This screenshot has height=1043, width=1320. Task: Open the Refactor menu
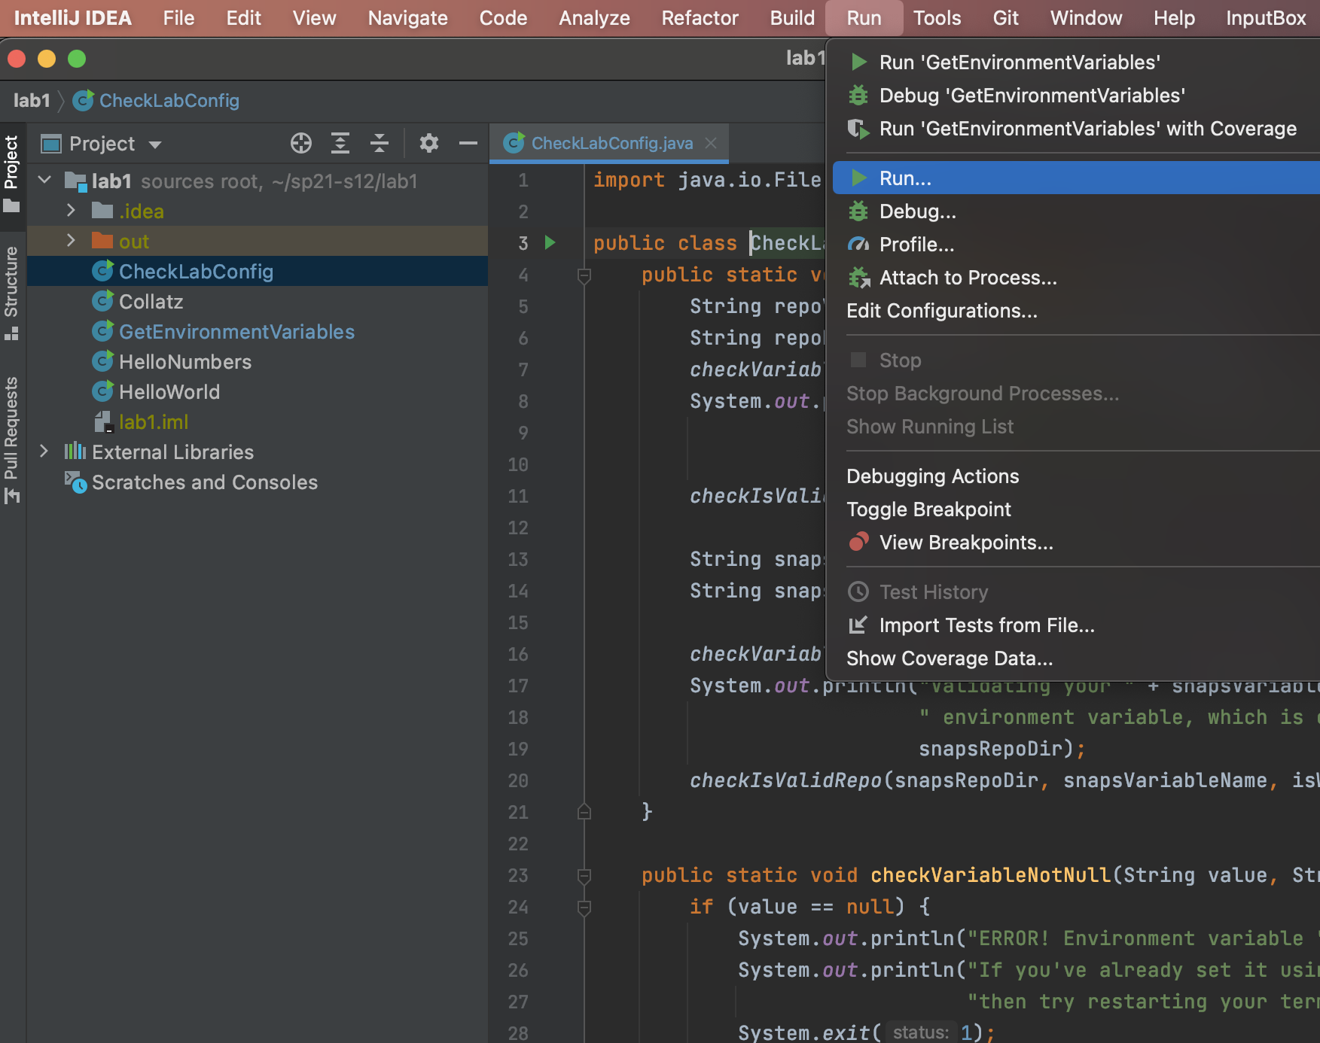click(700, 18)
